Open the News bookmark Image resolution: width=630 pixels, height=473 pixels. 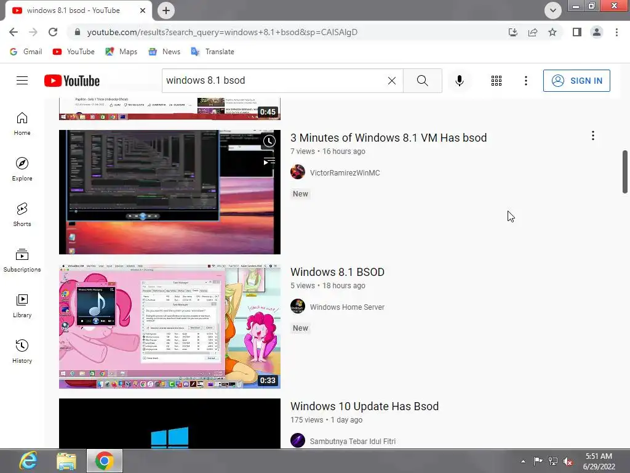164,52
